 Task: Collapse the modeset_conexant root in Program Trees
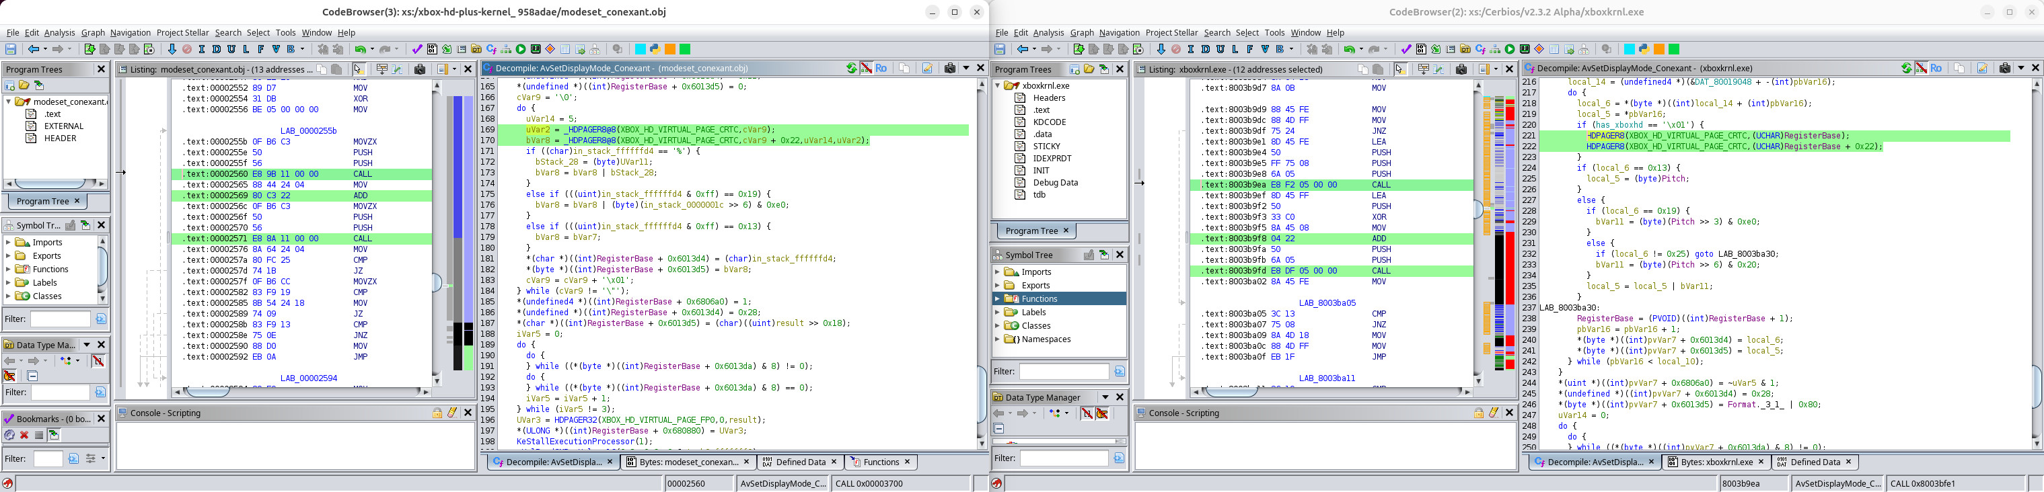coord(9,101)
